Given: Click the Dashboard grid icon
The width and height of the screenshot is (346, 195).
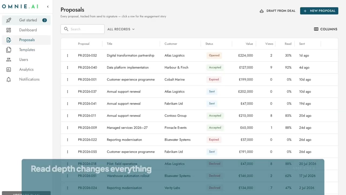Looking at the screenshot, I should 9,30.
